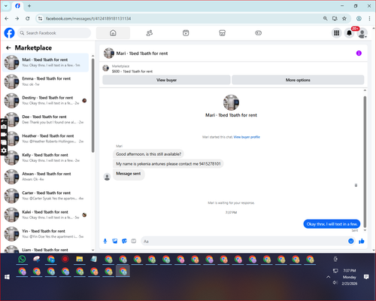This screenshot has width=376, height=301.
Task: Send a thumbs-up like
Action: click(x=362, y=241)
